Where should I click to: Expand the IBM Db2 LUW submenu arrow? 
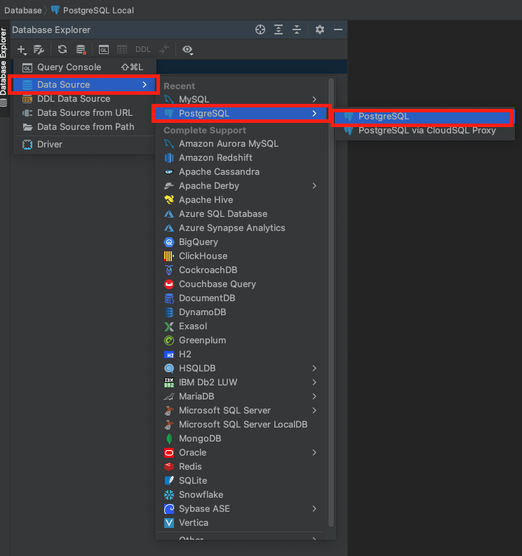click(314, 382)
